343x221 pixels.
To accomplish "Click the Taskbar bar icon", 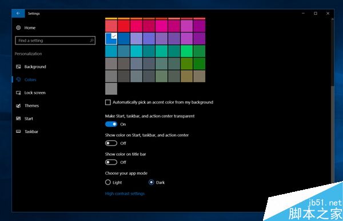I will tap(18, 131).
